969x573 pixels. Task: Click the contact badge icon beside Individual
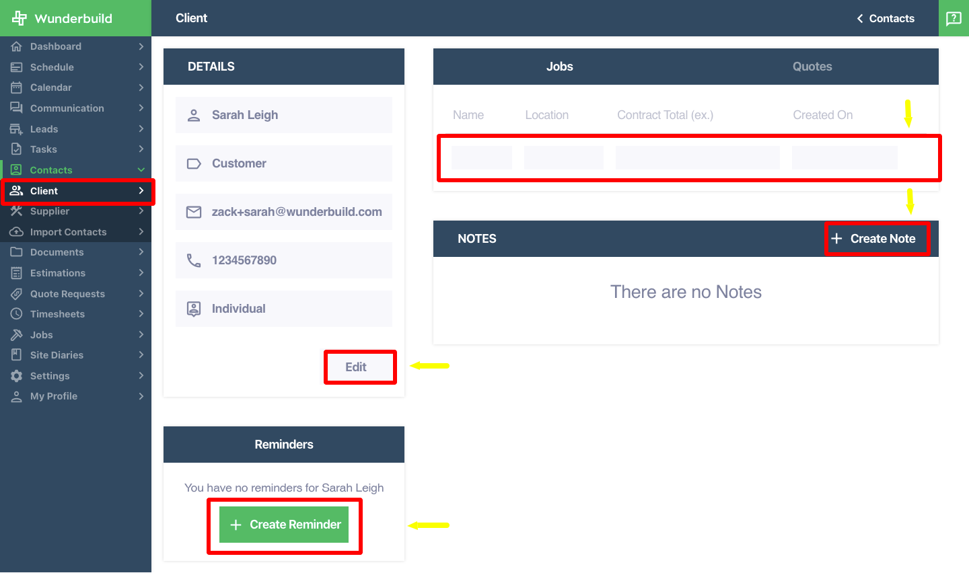(x=194, y=309)
